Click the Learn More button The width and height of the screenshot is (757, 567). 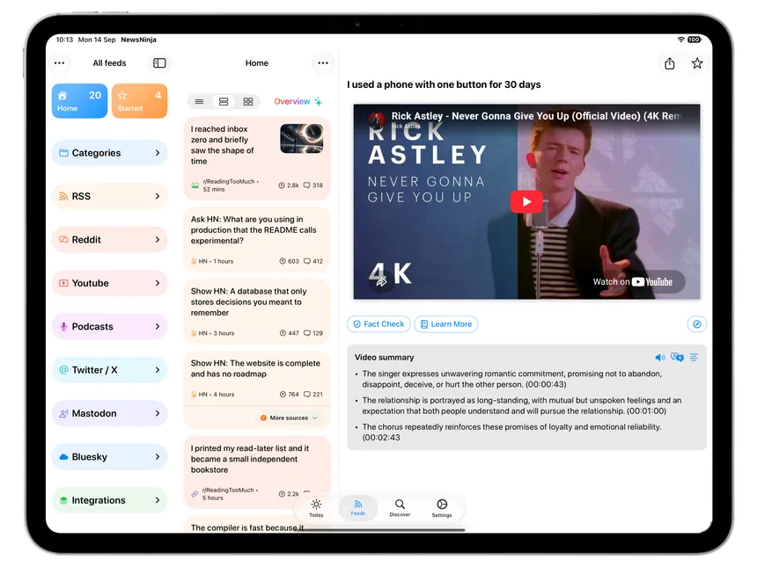(x=446, y=324)
